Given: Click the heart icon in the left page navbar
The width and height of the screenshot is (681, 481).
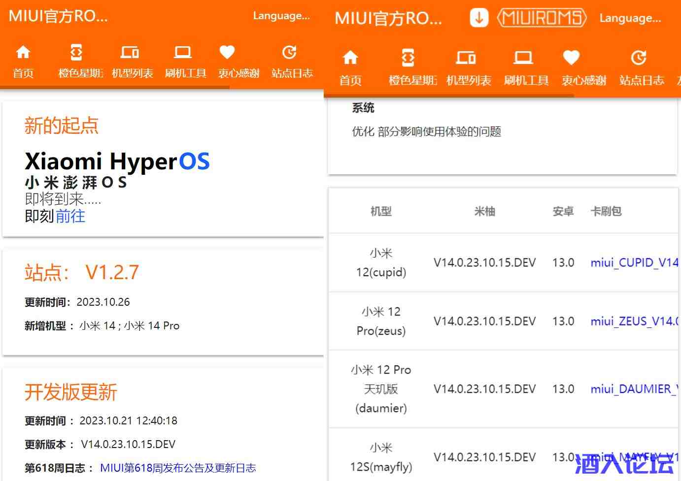Looking at the screenshot, I should click(x=227, y=52).
